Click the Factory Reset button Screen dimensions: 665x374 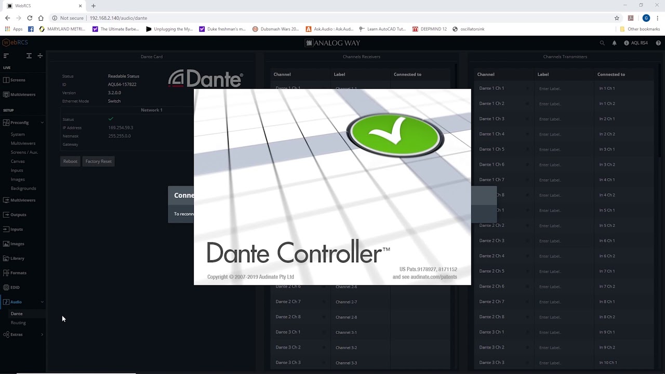[99, 162]
